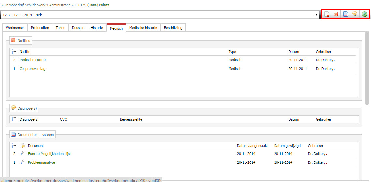Screen dimensions: 371x182
Task: Click the numbered list icon in Notities table
Action: click(14, 52)
